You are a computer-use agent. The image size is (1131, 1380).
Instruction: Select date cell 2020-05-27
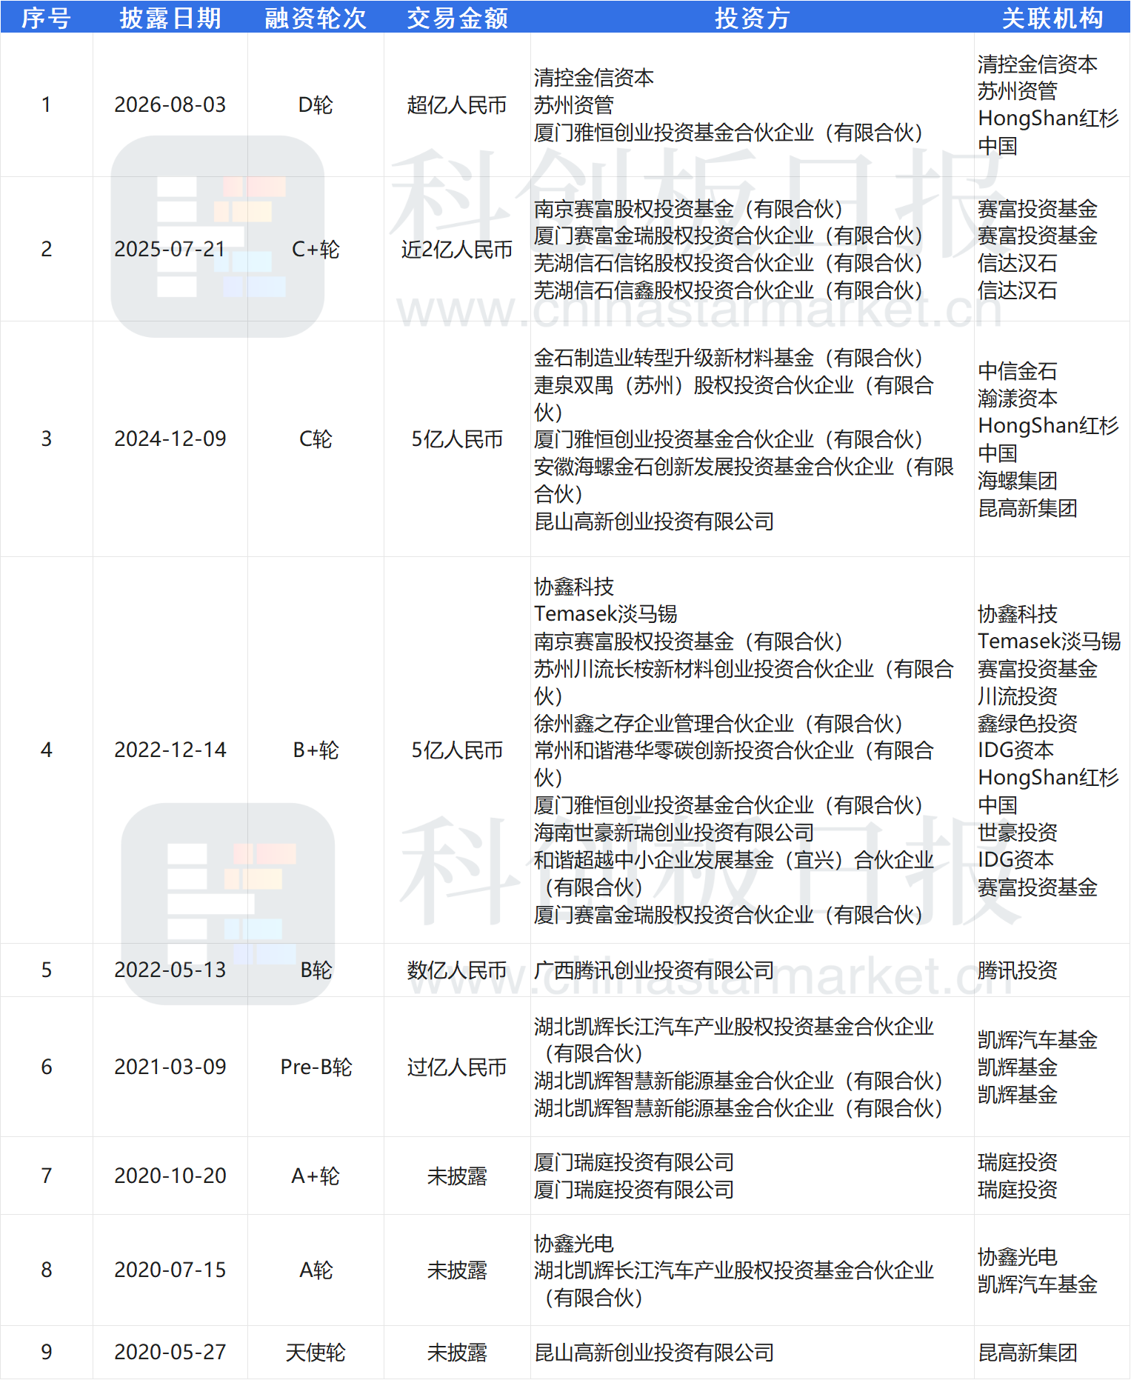pyautogui.click(x=170, y=1352)
